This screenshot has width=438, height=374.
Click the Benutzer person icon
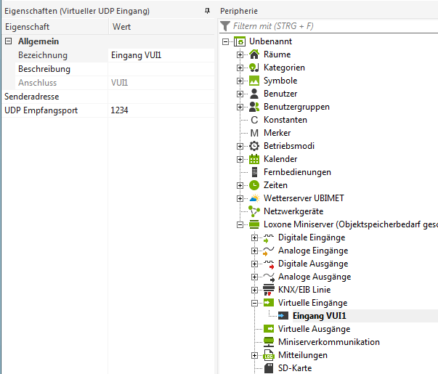pos(254,94)
